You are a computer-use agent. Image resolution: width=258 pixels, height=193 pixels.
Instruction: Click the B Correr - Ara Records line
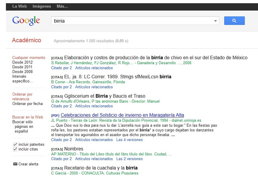click(x=88, y=82)
